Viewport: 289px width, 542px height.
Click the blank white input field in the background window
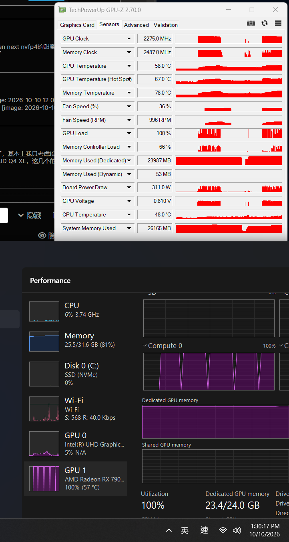[4, 215]
